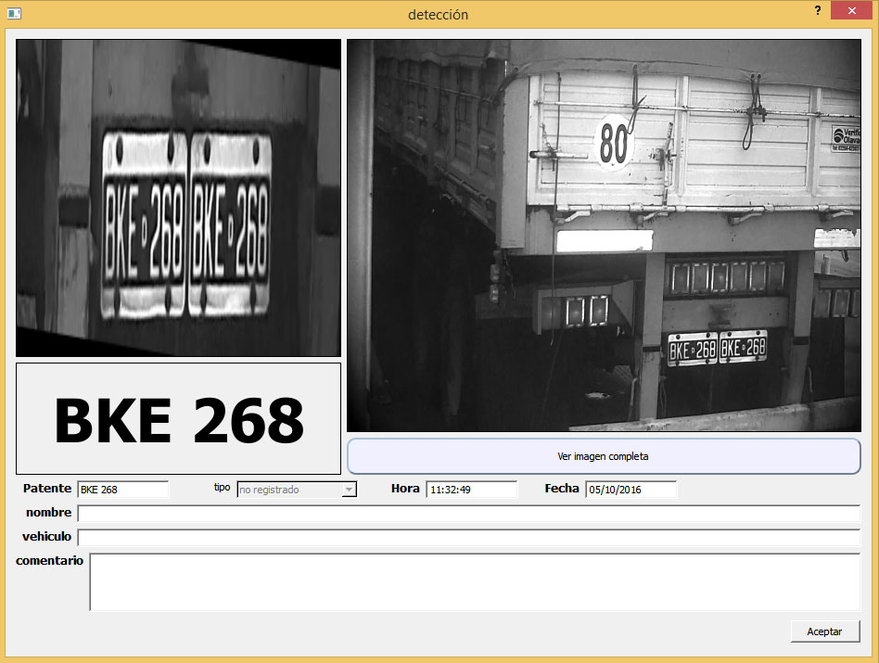Click inside the comentario text area
The width and height of the screenshot is (879, 663).
(x=474, y=582)
